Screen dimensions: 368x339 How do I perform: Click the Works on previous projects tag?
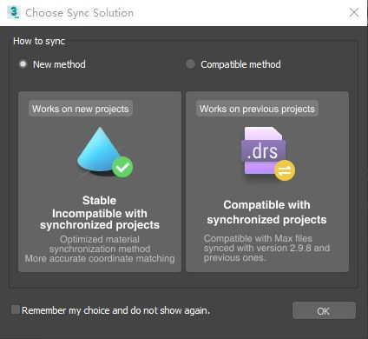click(257, 109)
